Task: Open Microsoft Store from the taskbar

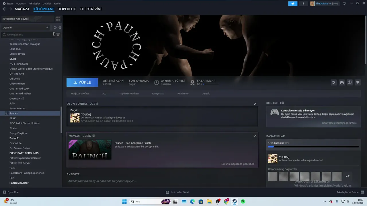Action: (201, 201)
